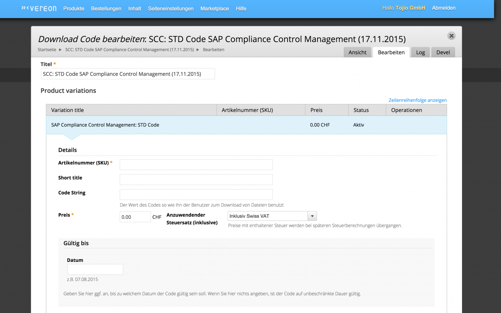The image size is (501, 313).
Task: Open the Produkte menu
Action: pos(74,9)
